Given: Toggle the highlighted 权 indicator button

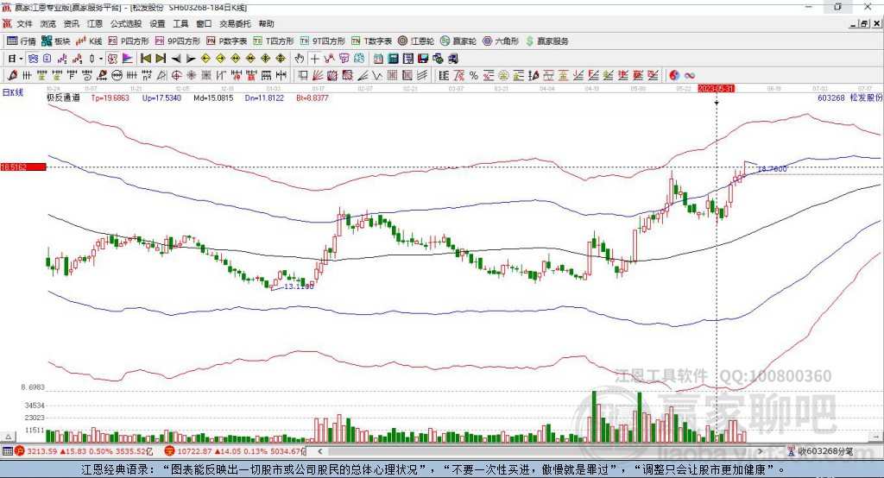Looking at the screenshot, I should pos(113,59).
